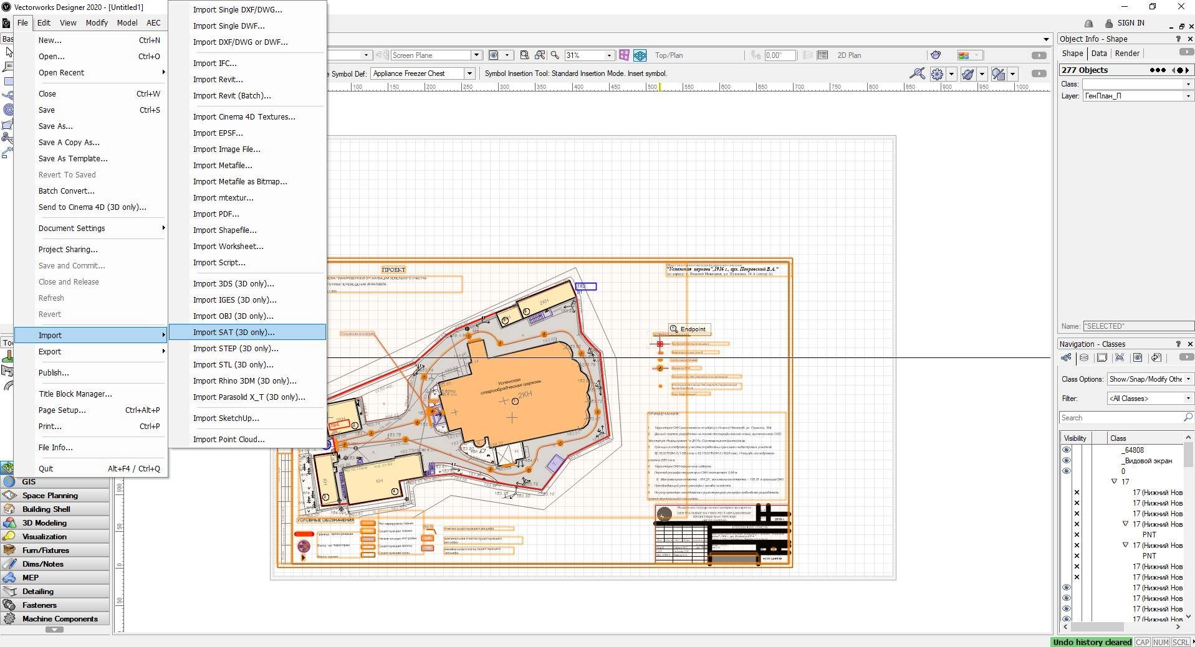Image resolution: width=1195 pixels, height=647 pixels.
Task: Open the Screen Plane dropdown
Action: [x=476, y=55]
